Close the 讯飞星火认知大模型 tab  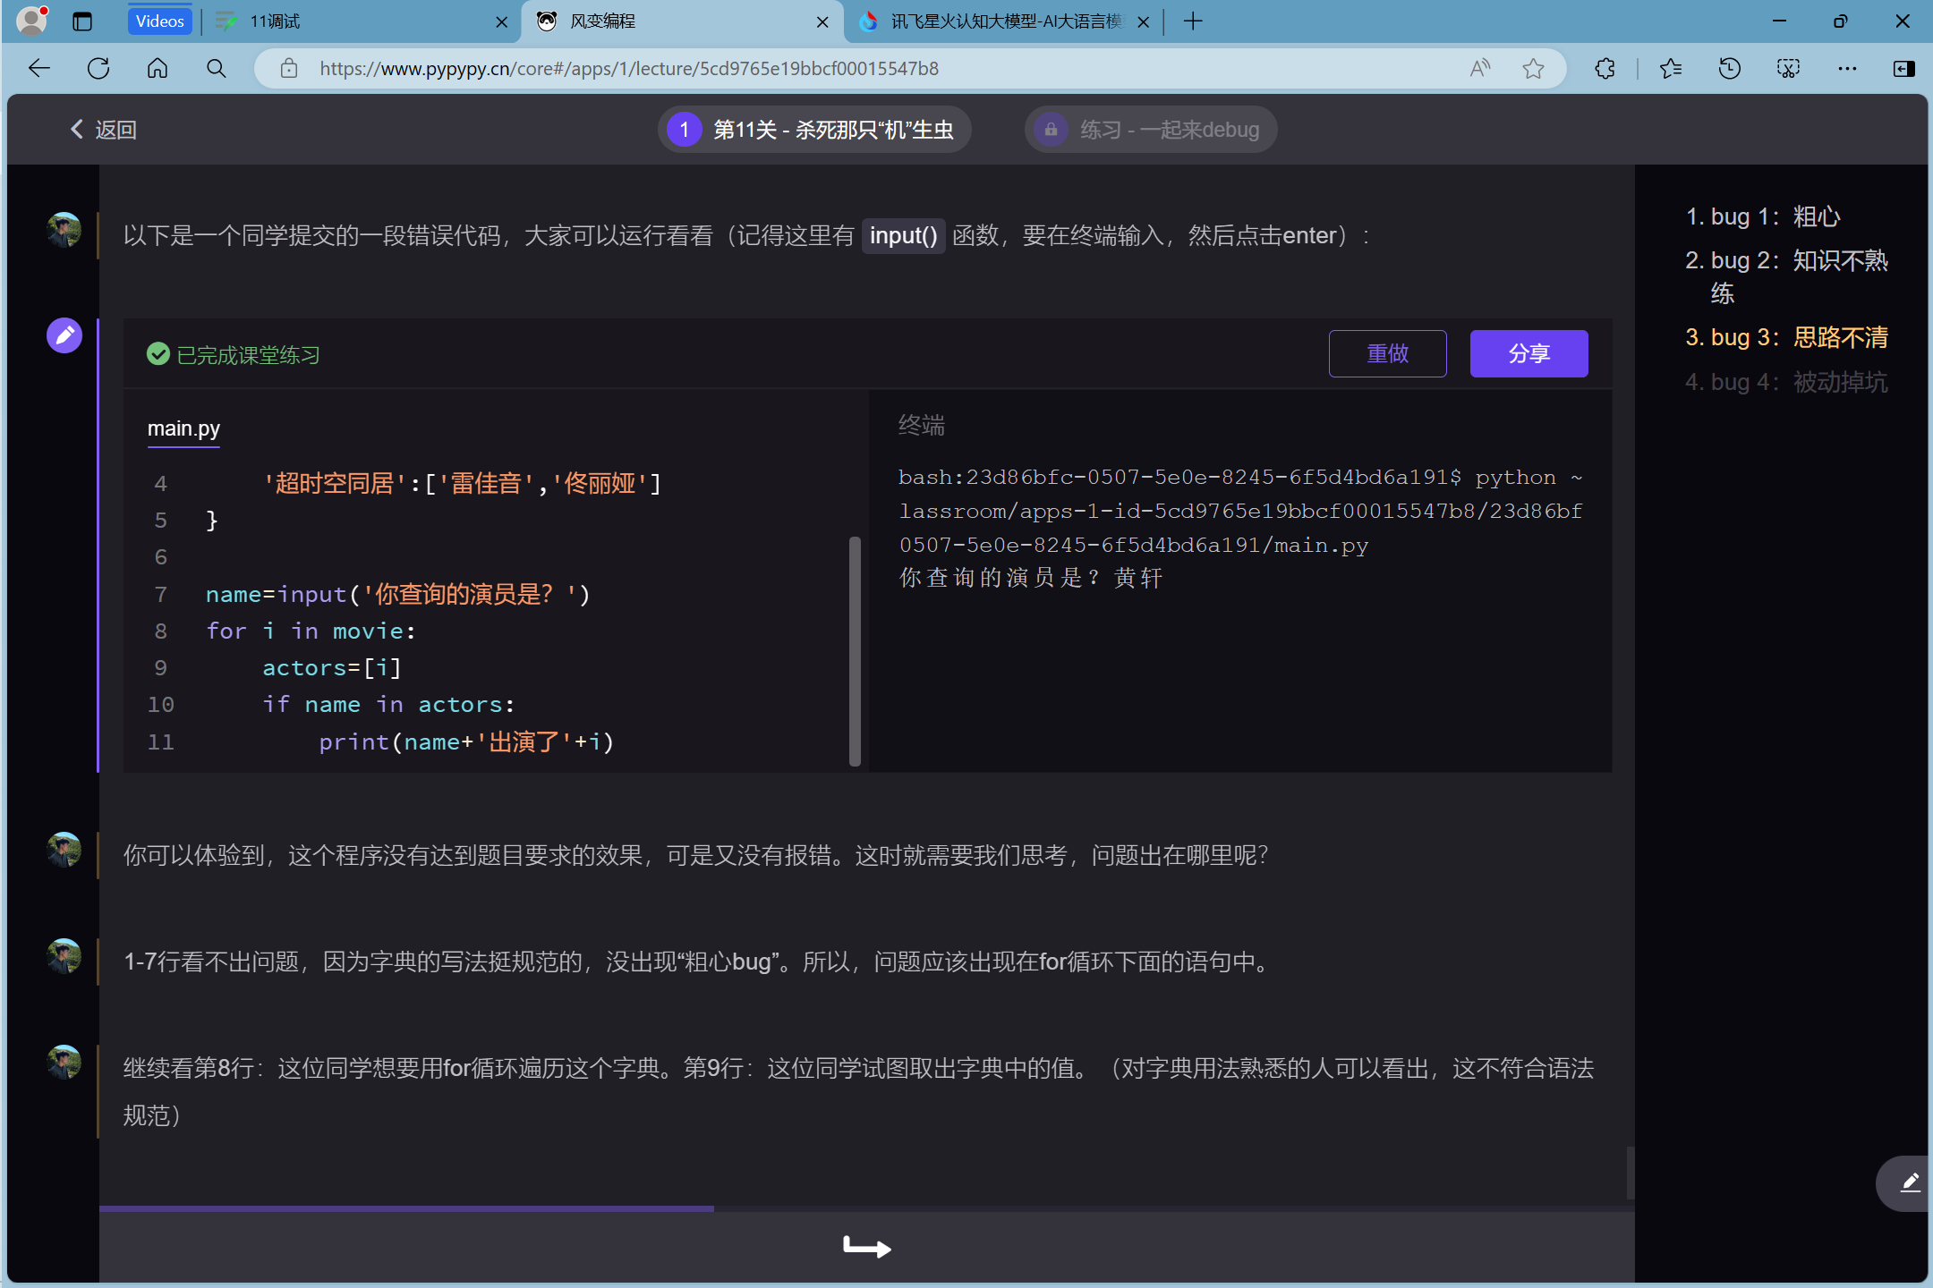(1143, 21)
